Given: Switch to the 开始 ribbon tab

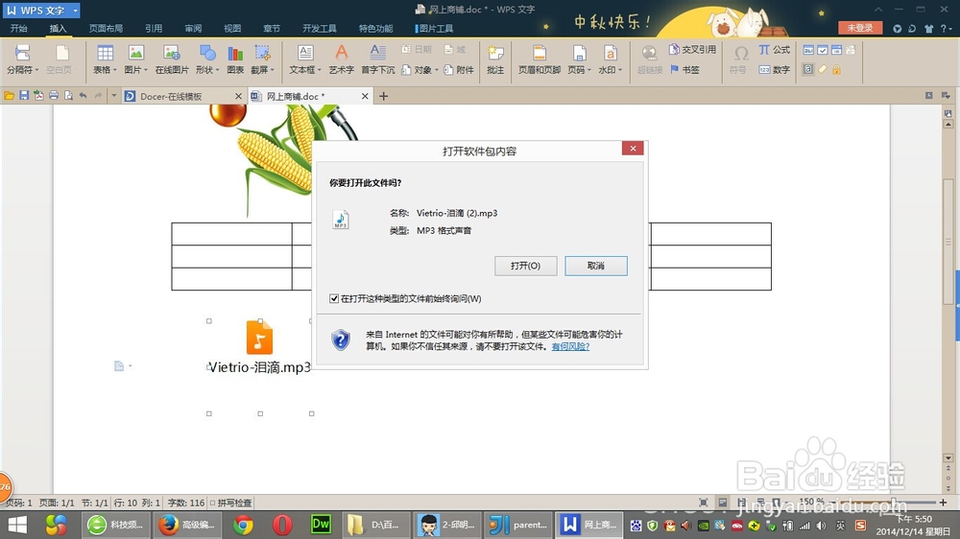Looking at the screenshot, I should pyautogui.click(x=18, y=28).
